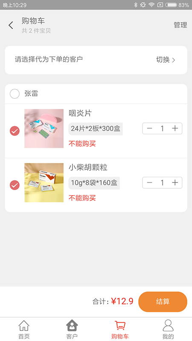Increase 小柴胡颗粒 quantity with plus icon
This screenshot has width=192, height=341.
coord(175,183)
